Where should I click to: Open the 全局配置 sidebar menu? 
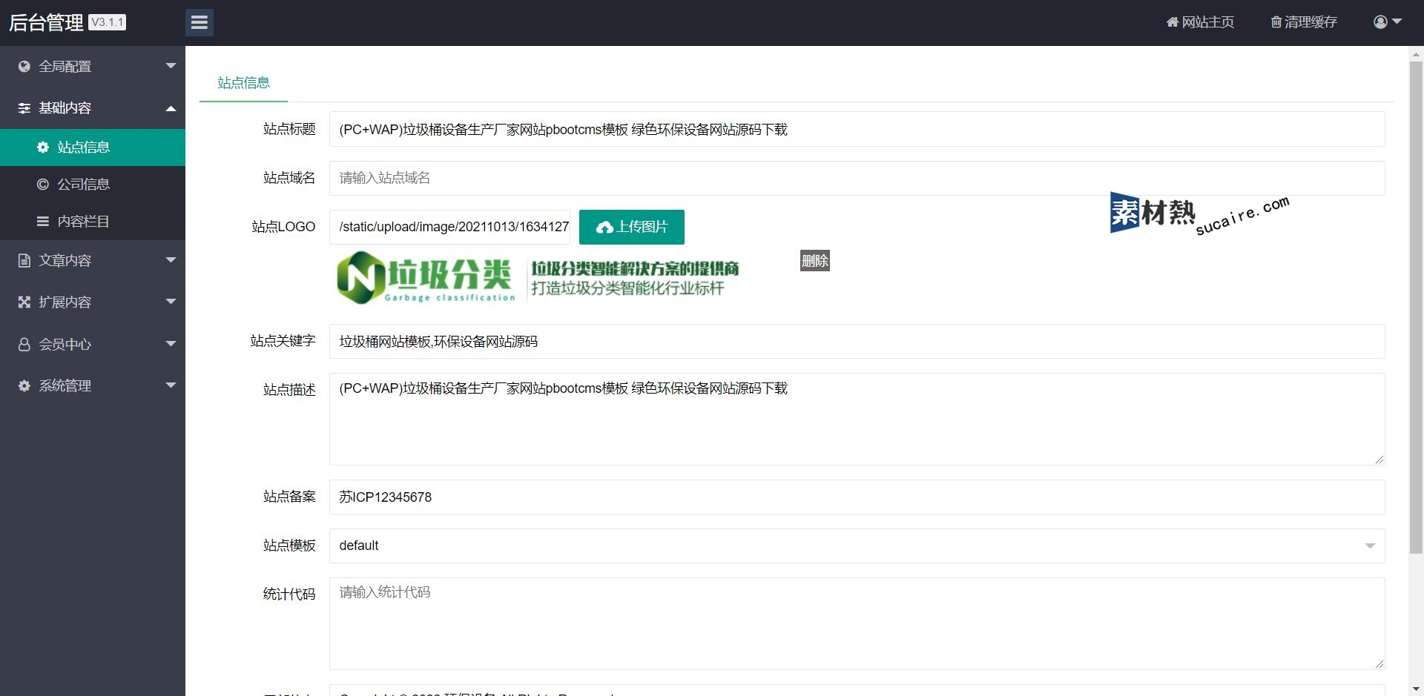[x=93, y=66]
